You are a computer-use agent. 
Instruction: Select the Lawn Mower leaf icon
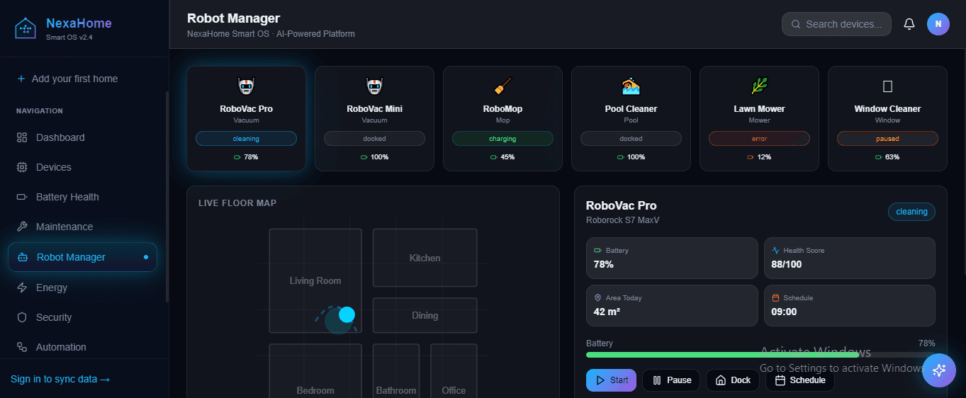[759, 86]
